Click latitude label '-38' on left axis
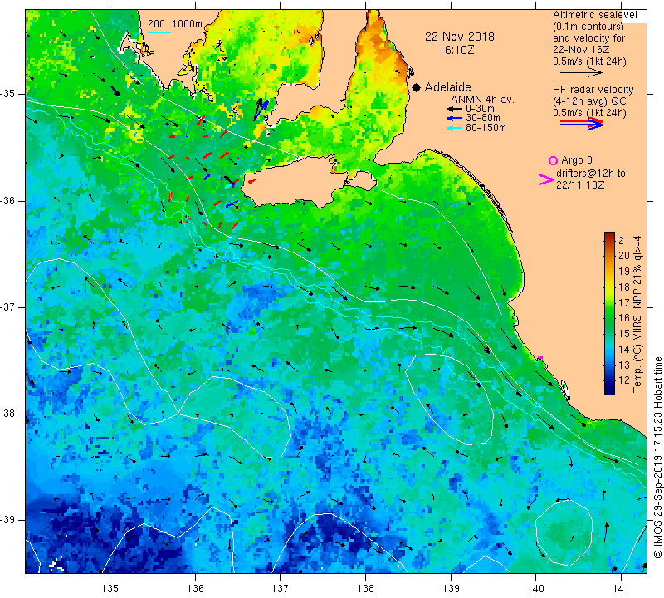This screenshot has height=598, width=664. [x=8, y=414]
